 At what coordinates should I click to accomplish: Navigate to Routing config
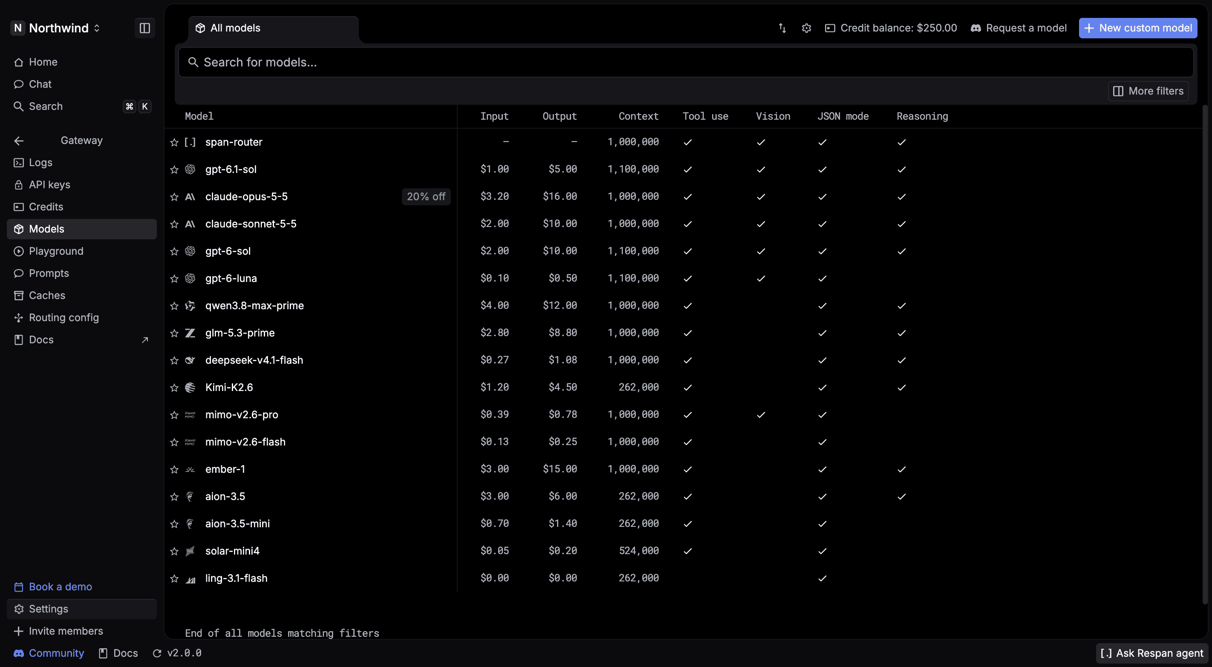pos(82,317)
